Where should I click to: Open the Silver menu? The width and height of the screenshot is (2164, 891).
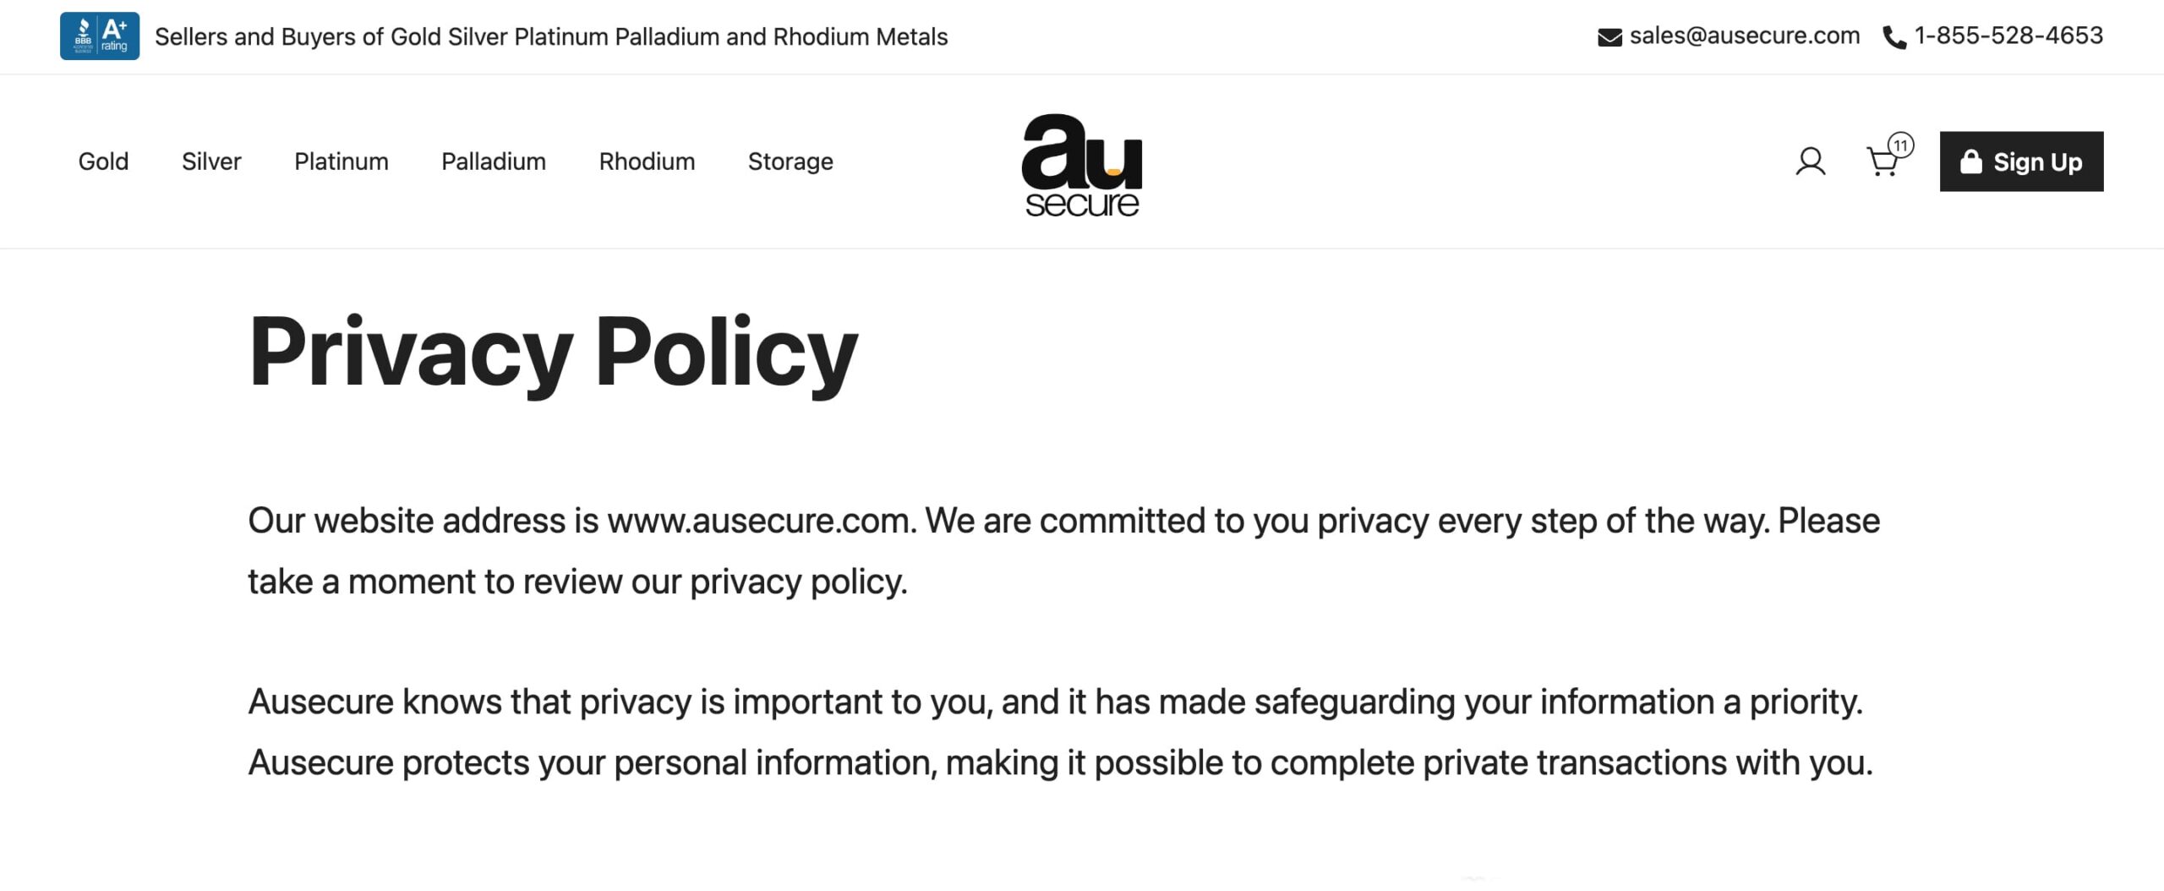[211, 161]
